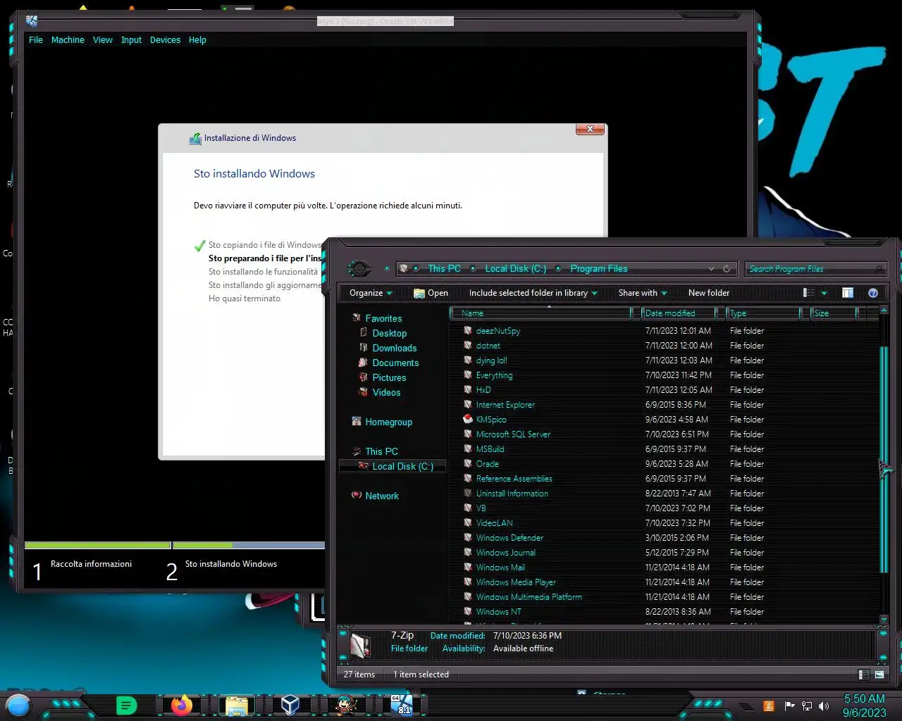The width and height of the screenshot is (902, 721).
Task: Expand the view options dropdown arrow
Action: click(824, 293)
